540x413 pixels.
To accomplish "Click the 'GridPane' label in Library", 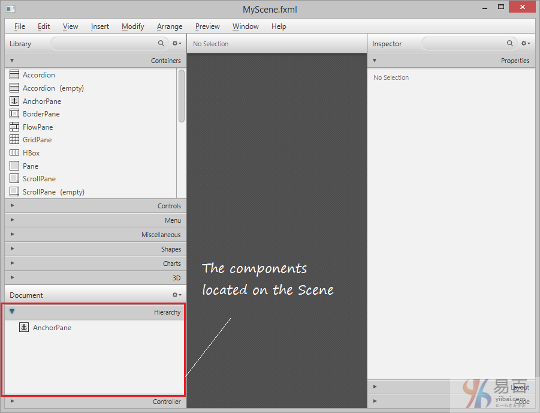I will (37, 140).
